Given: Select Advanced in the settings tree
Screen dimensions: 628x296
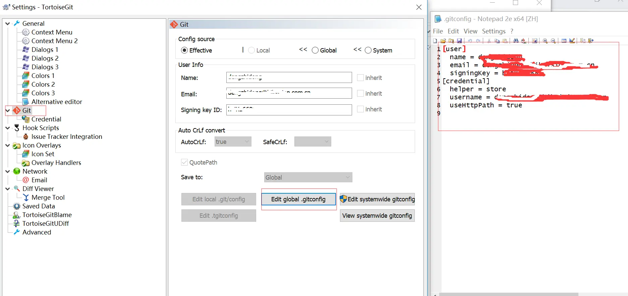Looking at the screenshot, I should coord(37,232).
